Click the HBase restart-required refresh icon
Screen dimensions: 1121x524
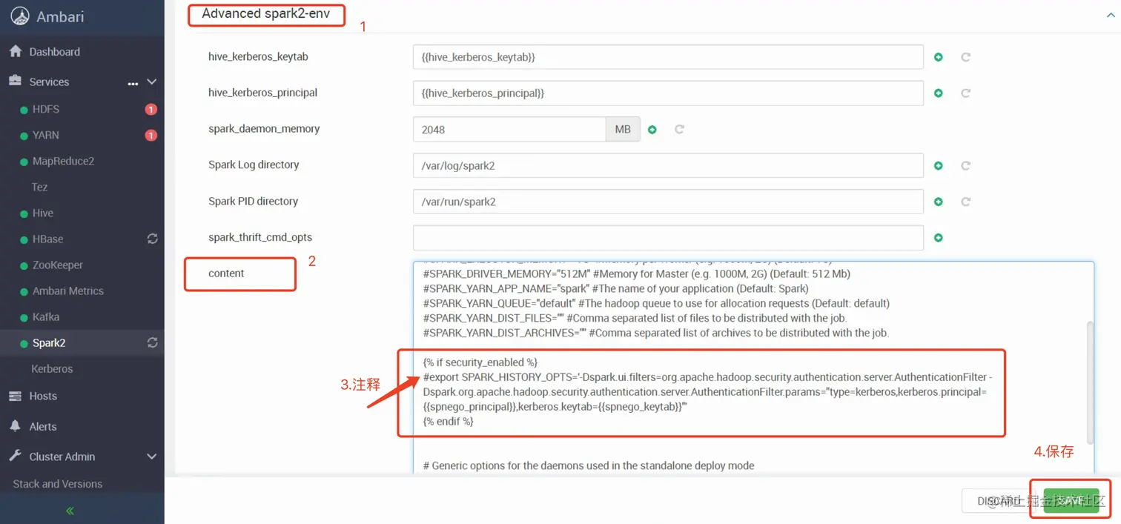coord(152,239)
